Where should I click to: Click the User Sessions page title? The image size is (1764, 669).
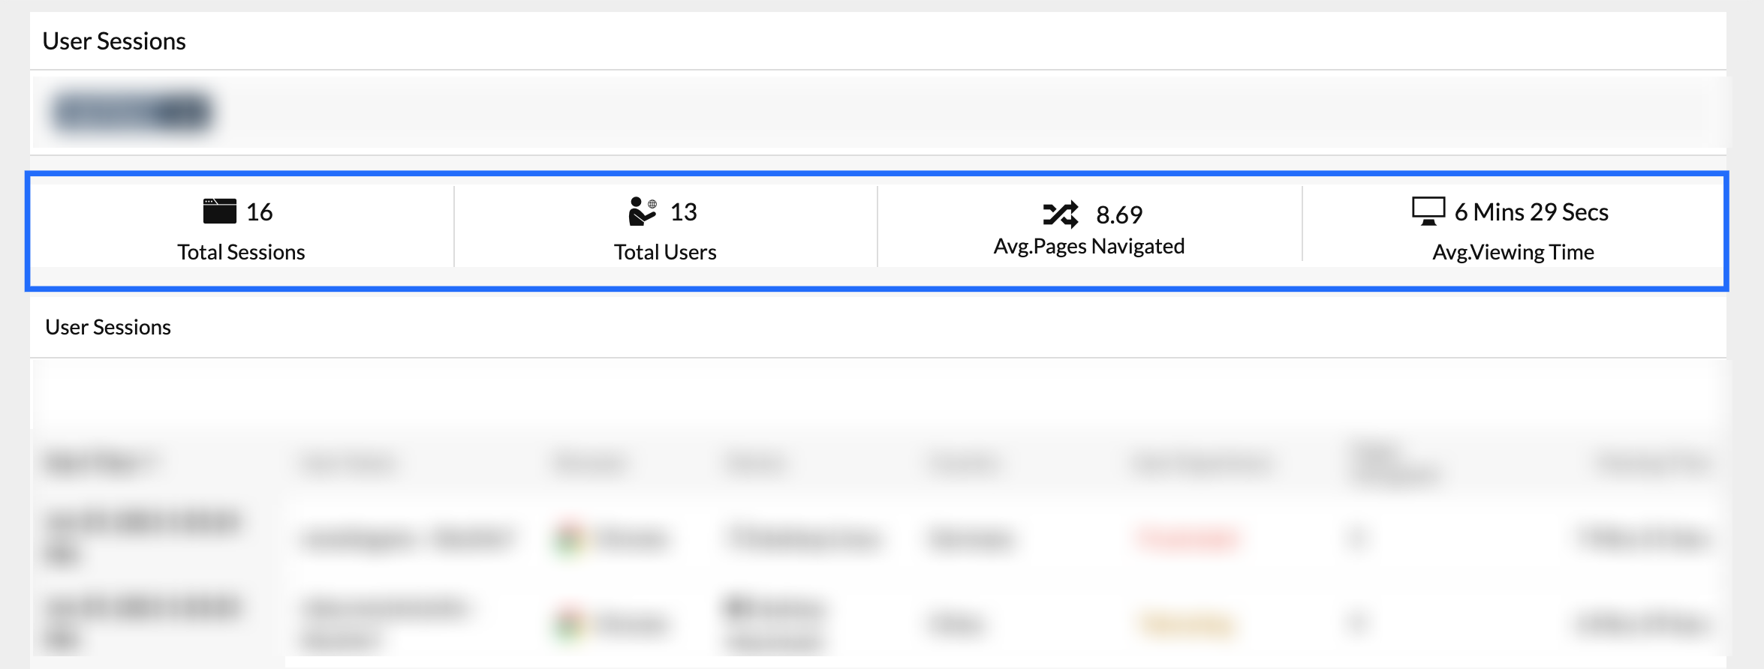click(114, 41)
